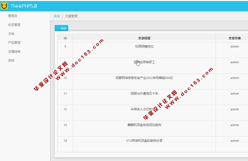Select article 麒麟机顶盒系统成功案例
The height and width of the screenshot is (161, 248).
[x=144, y=125]
